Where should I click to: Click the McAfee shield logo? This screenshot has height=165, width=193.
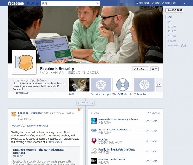pos(94,141)
